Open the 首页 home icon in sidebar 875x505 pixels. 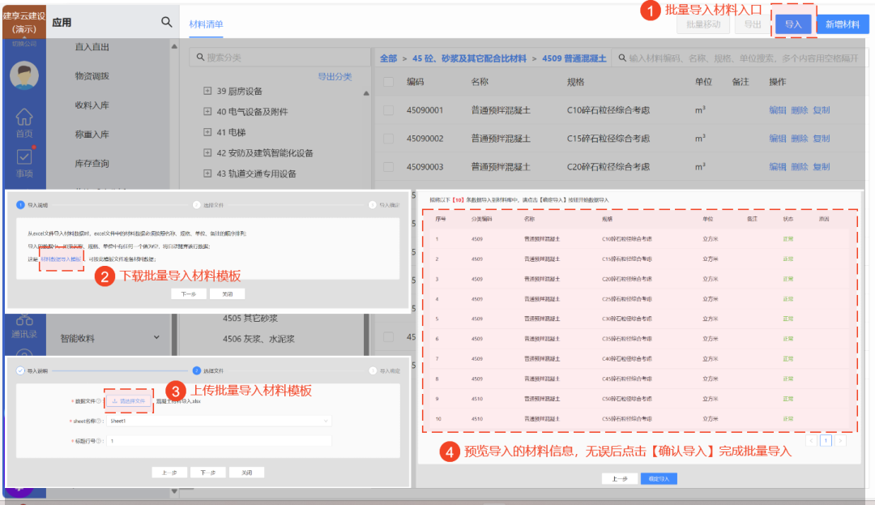[24, 120]
